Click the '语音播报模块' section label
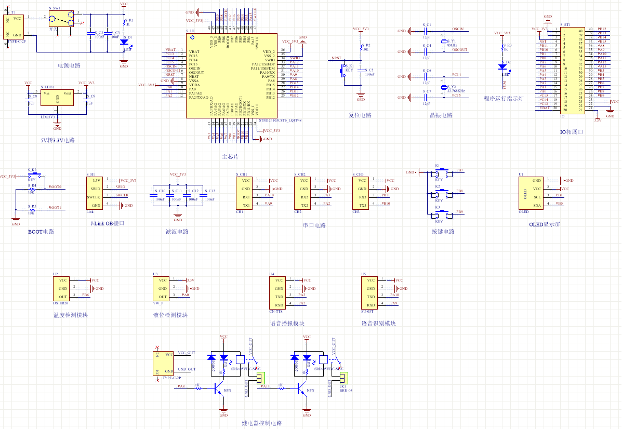Image resolution: width=622 pixels, height=429 pixels. pos(287,324)
